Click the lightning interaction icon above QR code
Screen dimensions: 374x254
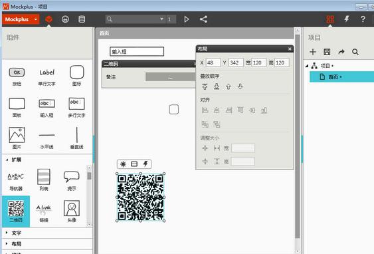(x=145, y=164)
